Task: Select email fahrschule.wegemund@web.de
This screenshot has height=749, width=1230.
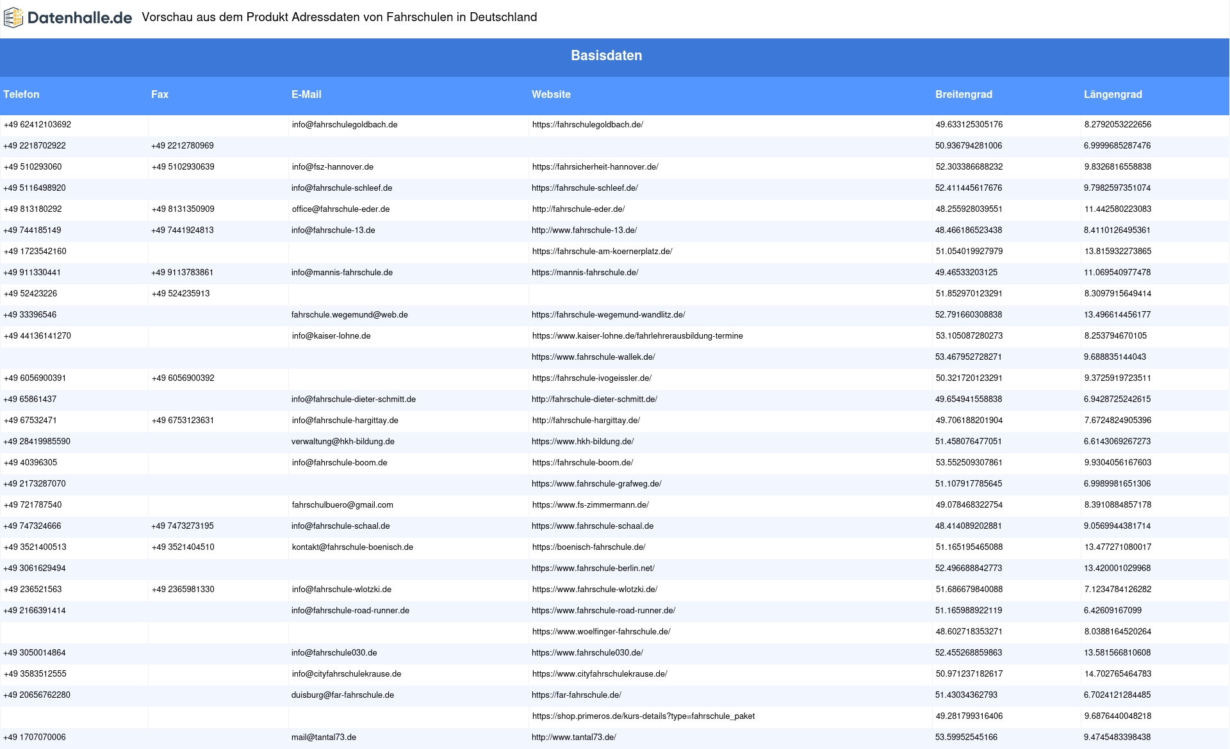Action: point(350,315)
